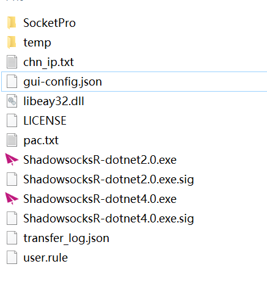Screen dimensions: 267x286
Task: Select the SocketPro folder icon
Action: point(12,23)
